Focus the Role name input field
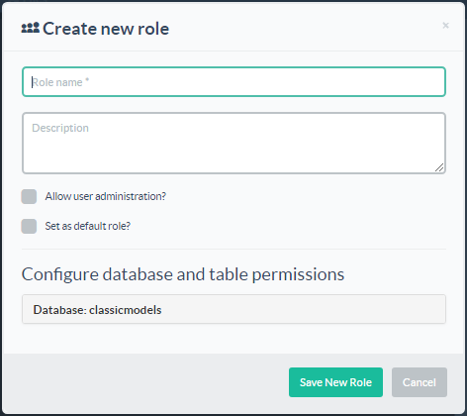This screenshot has width=467, height=416. (233, 82)
